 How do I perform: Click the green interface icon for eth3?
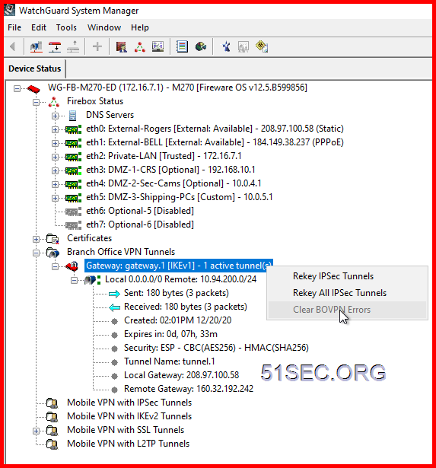[73, 170]
